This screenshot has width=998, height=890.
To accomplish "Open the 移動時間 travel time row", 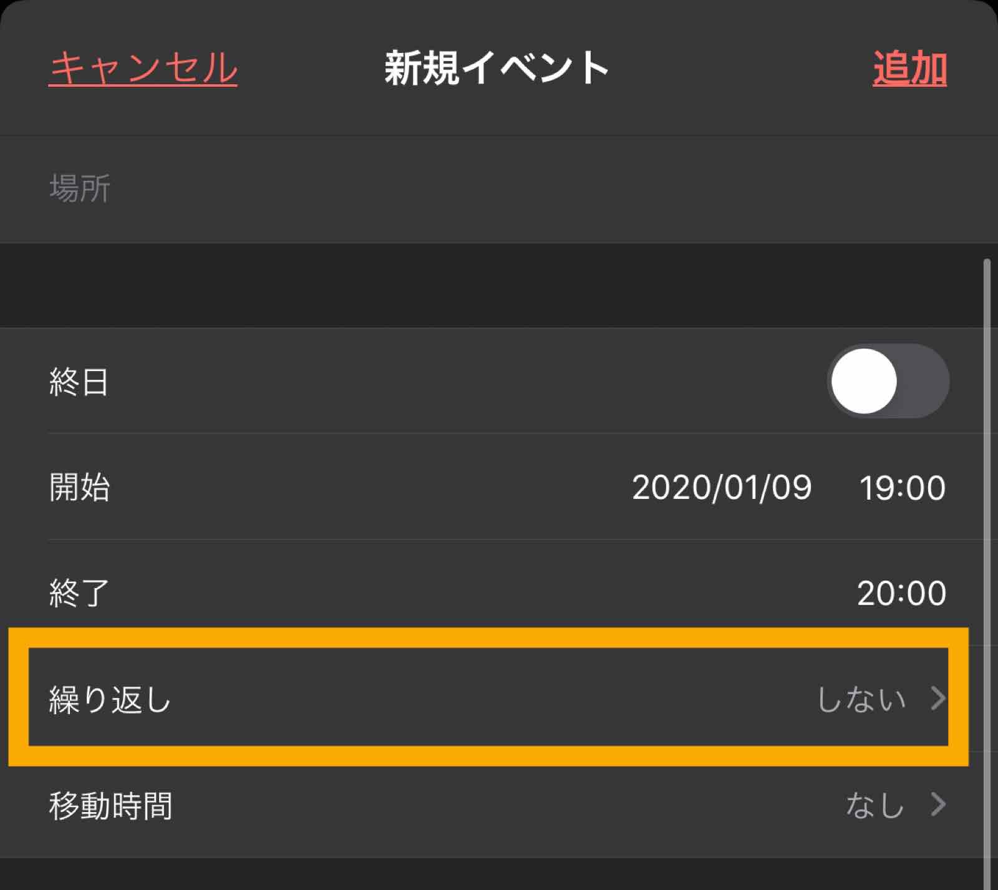I will click(499, 805).
